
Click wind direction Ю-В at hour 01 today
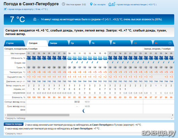point(29,93)
